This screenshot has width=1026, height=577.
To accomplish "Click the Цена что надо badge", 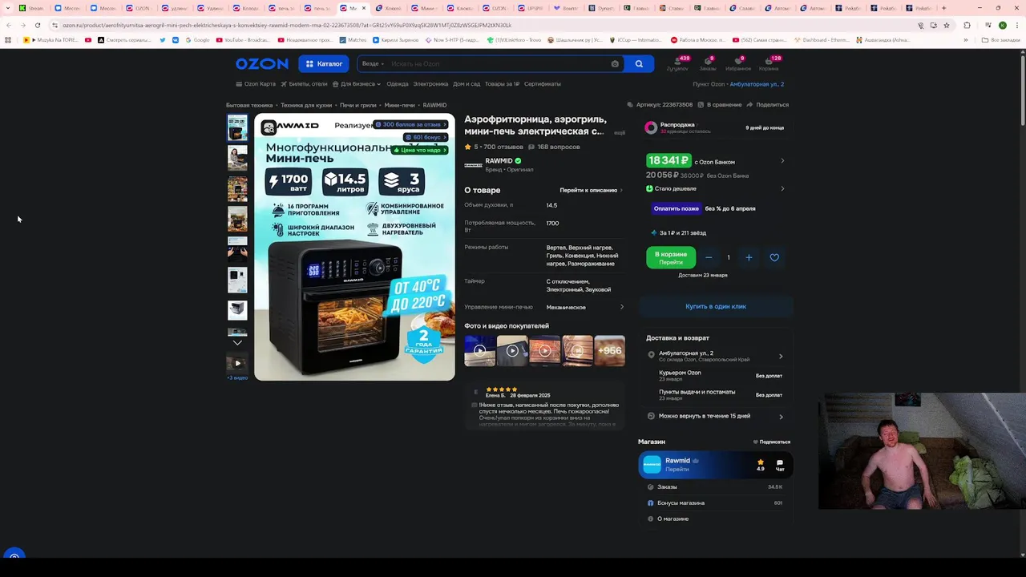I will [420, 150].
